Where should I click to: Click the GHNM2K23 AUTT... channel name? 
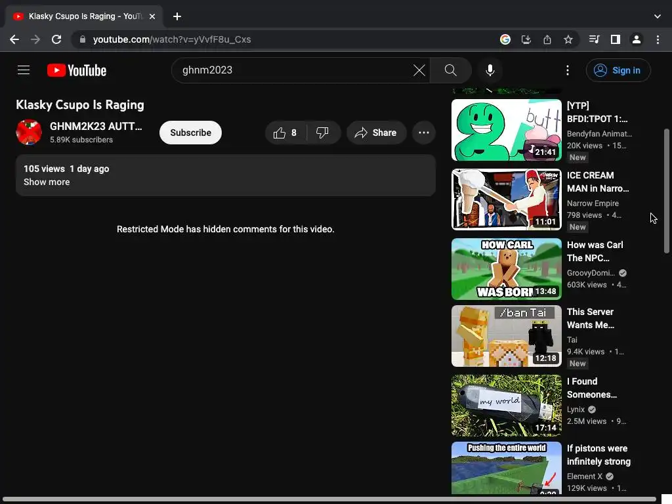[x=96, y=127]
